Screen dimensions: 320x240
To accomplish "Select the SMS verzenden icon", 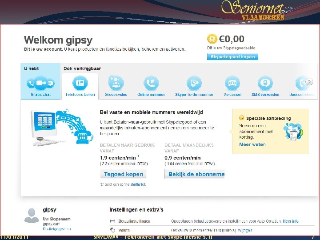I will (x=265, y=83).
